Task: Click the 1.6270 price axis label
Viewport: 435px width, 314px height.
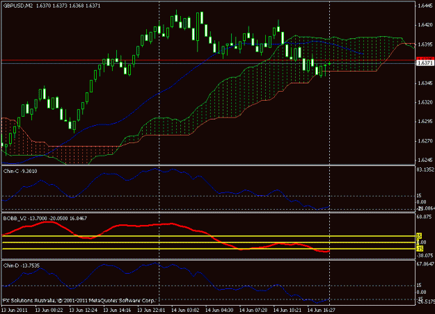Action: (x=425, y=141)
